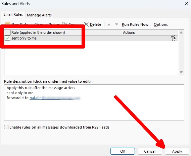
Task: Click the Cancel button
Action: click(x=150, y=151)
